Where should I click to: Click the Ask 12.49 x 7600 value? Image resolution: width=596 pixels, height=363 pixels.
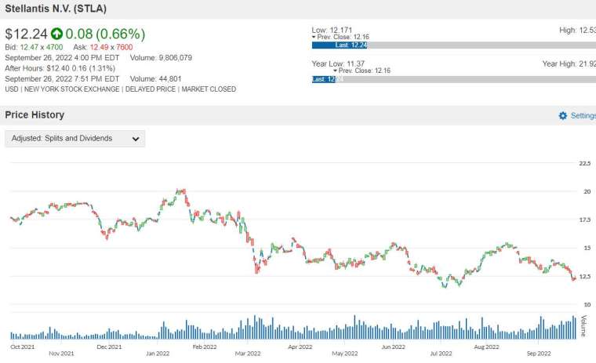pos(103,47)
